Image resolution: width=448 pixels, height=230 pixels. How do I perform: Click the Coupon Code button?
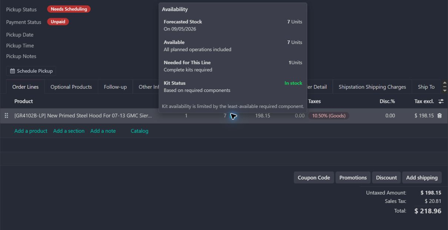tap(314, 178)
